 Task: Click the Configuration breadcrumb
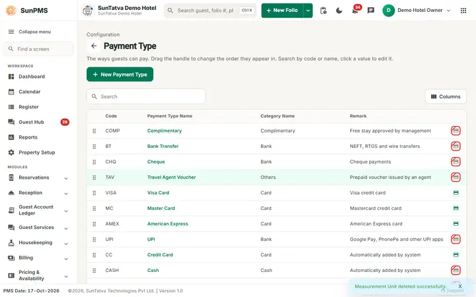coord(103,34)
